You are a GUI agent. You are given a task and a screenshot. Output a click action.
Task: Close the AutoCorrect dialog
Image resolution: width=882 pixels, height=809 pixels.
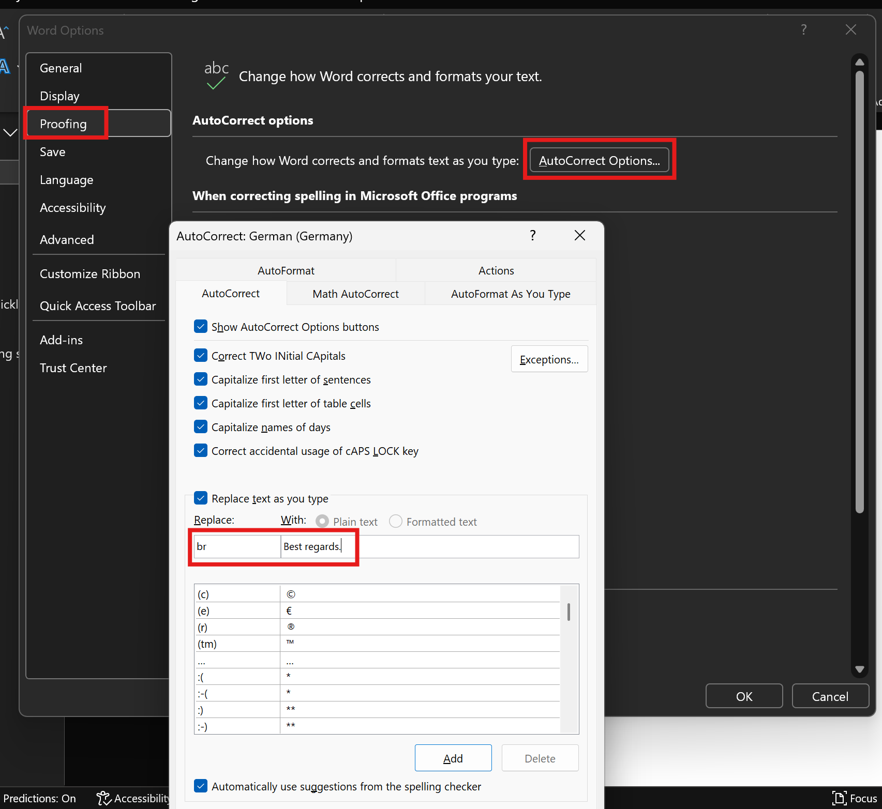[580, 236]
